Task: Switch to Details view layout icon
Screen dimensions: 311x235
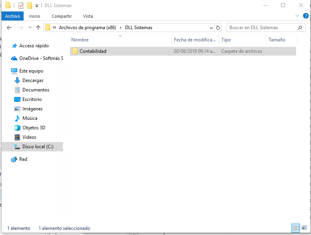Action: [x=295, y=228]
